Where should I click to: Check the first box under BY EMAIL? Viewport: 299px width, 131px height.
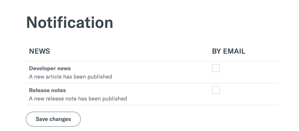click(216, 68)
